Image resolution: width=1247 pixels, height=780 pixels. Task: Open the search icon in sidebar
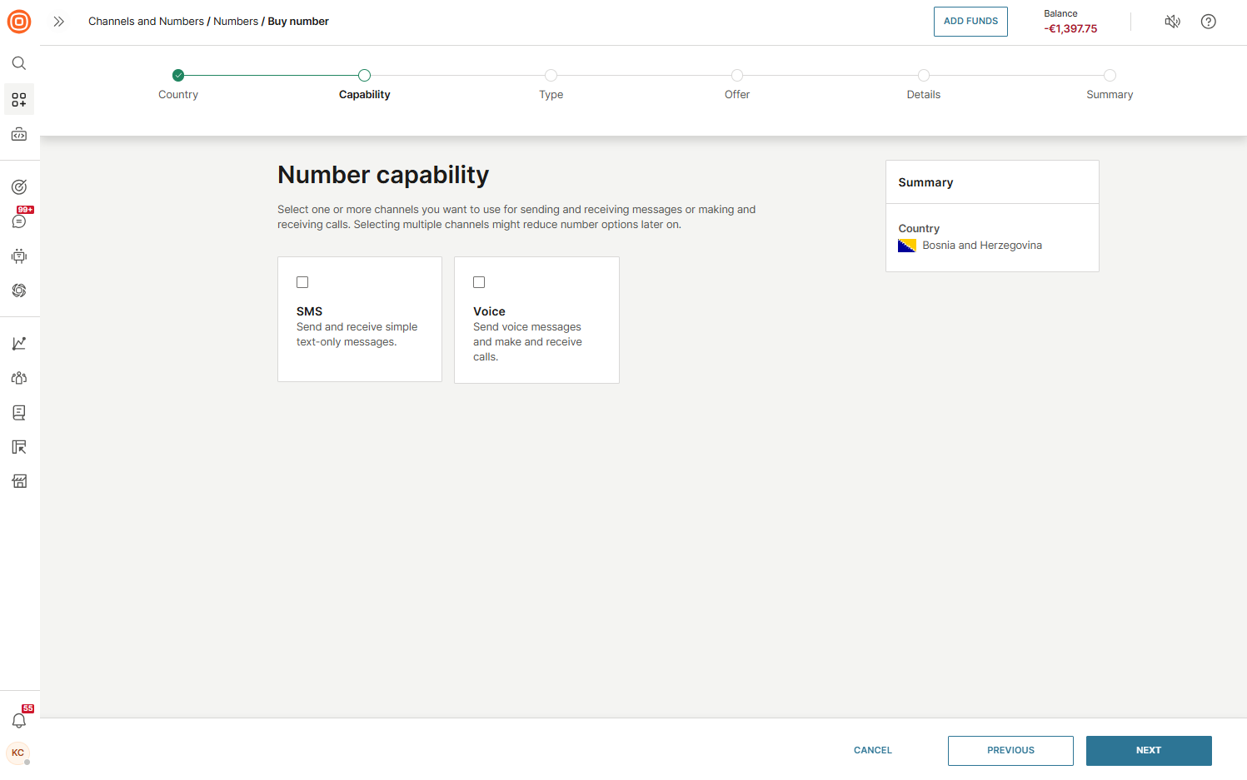coord(19,63)
